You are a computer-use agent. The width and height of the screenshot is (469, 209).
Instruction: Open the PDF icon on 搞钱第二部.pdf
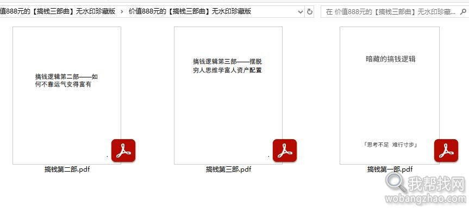coord(123,151)
